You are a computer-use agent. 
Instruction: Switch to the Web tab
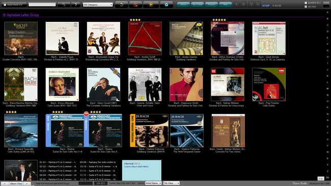pos(225,5)
